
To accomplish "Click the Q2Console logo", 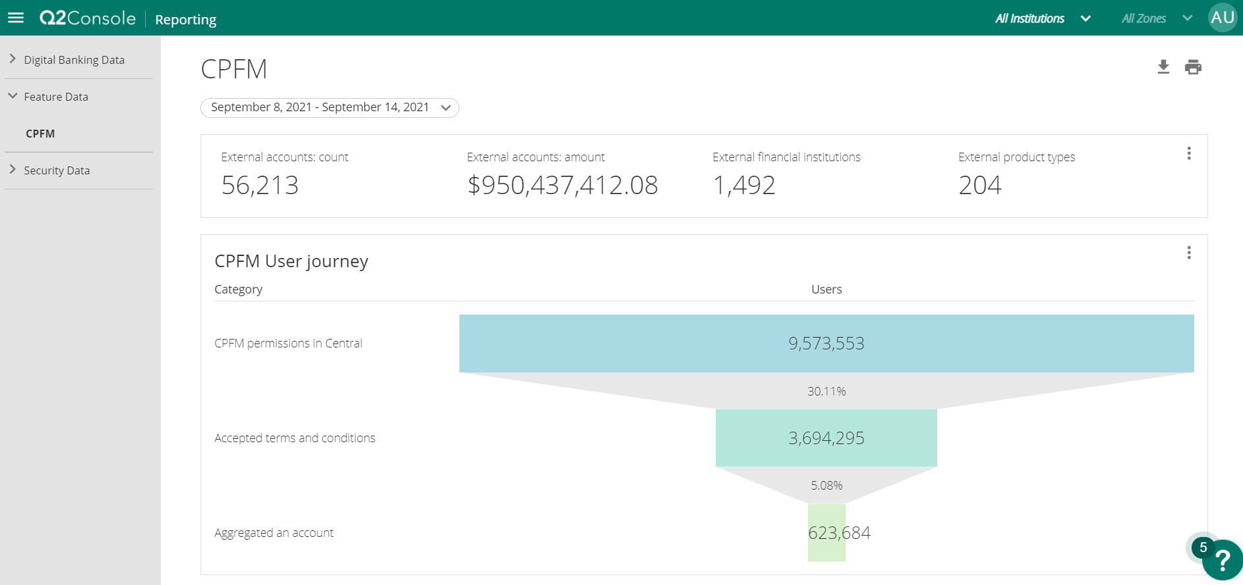I will coord(88,18).
